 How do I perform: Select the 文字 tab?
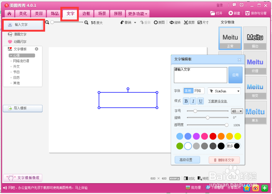(70, 14)
